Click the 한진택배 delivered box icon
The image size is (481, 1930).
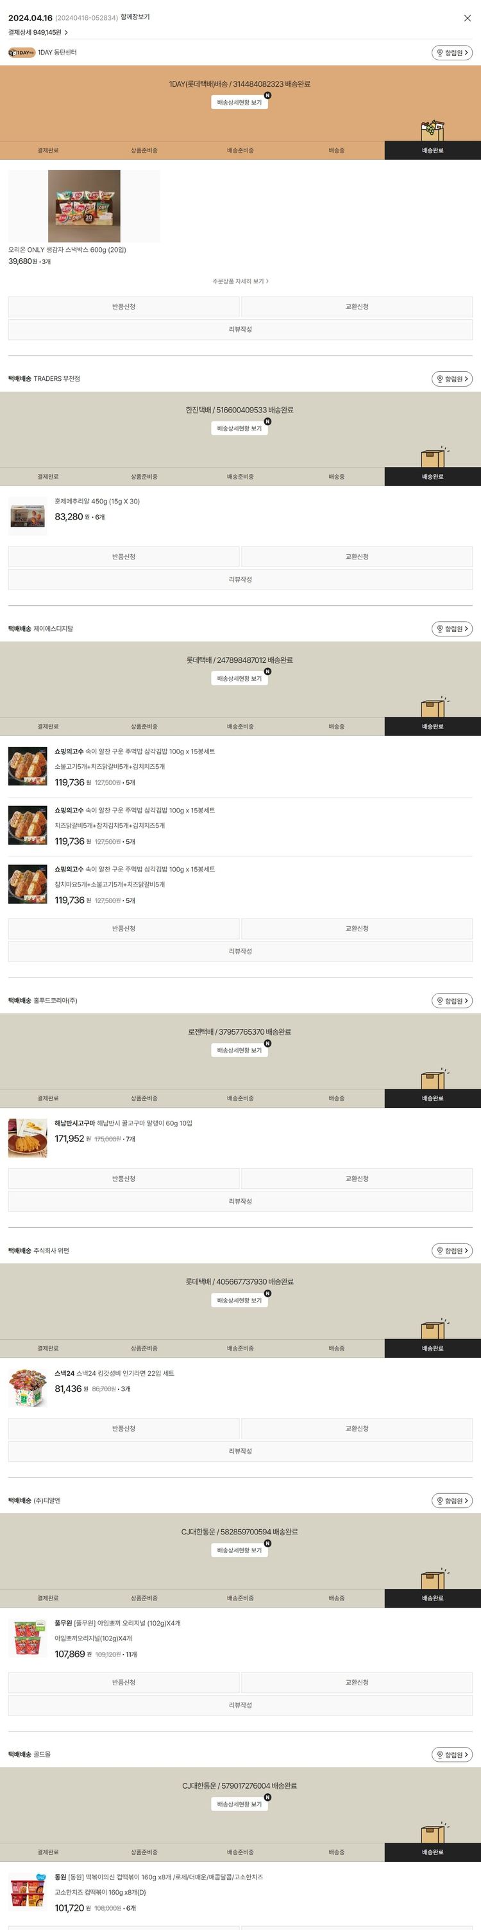[434, 456]
